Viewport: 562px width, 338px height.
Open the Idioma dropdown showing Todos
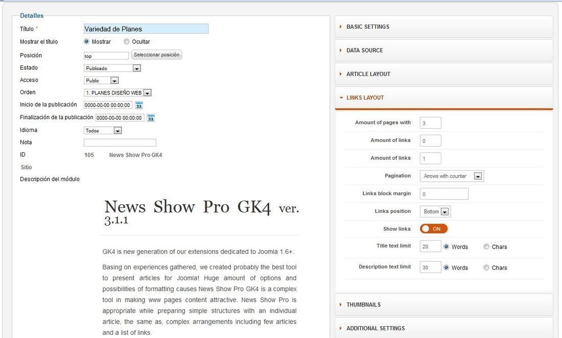(x=103, y=131)
